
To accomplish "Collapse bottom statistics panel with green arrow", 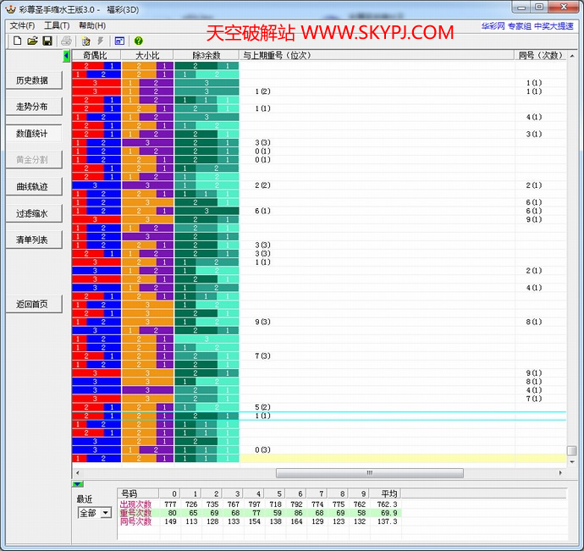I will [78, 482].
